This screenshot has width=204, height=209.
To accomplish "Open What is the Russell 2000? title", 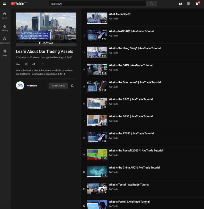I will (136, 151).
